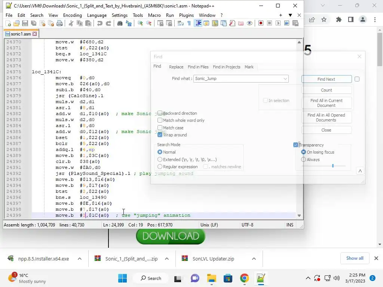Expand npp.8.5.Installer download options chevron
This screenshot has width=383, height=287.
[x=80, y=259]
